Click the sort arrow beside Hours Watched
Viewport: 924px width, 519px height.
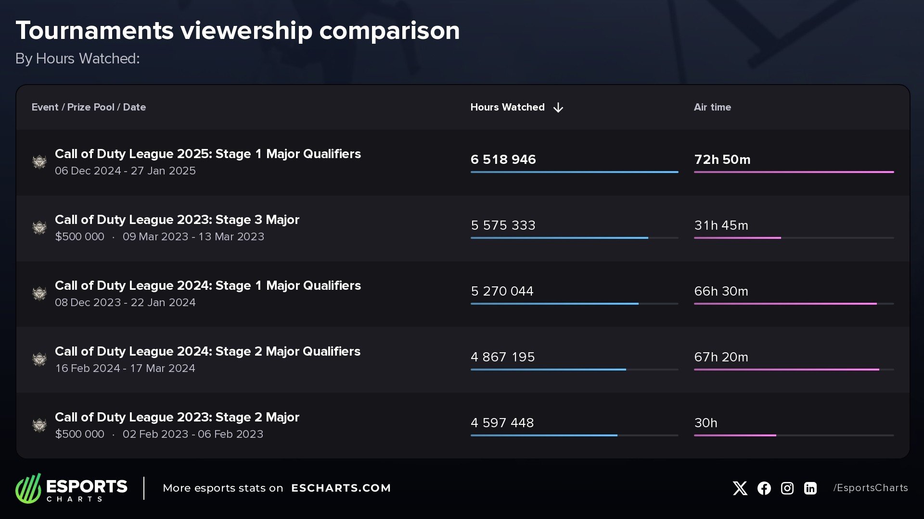[x=558, y=108]
